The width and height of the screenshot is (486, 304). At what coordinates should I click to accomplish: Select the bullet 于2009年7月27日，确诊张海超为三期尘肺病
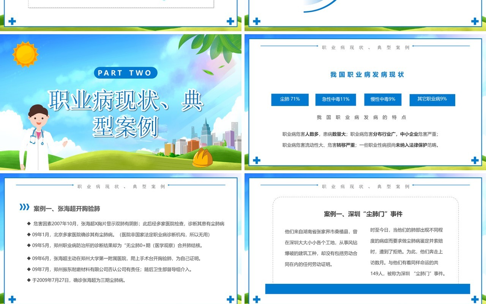pyautogui.click(x=76, y=280)
